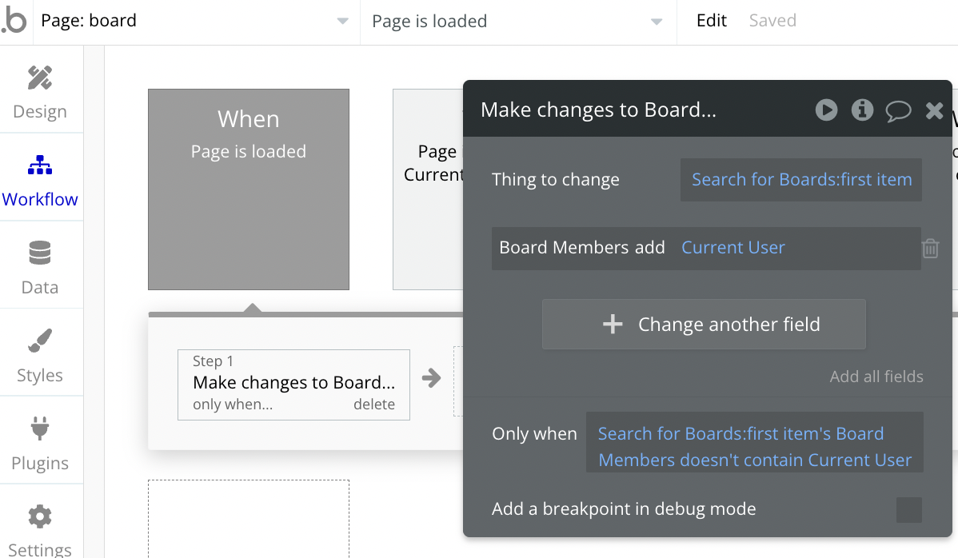The image size is (958, 558).
Task: Open the comment bubble icon
Action: pyautogui.click(x=898, y=111)
